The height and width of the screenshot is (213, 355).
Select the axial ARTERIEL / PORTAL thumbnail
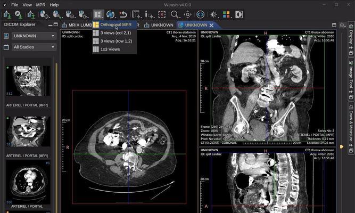(28, 182)
